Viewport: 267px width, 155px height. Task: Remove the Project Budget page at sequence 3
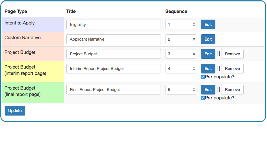(232, 54)
